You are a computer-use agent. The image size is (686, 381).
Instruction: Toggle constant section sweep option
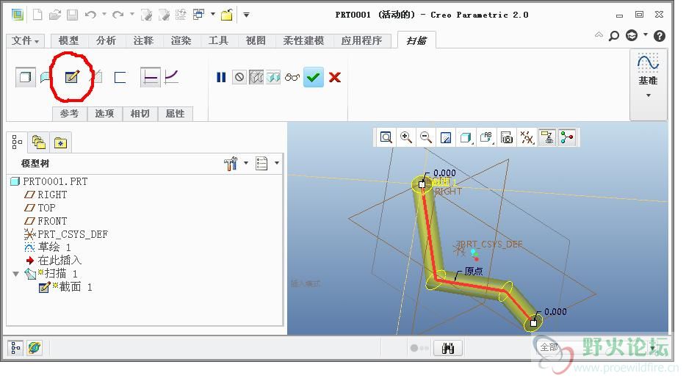150,77
